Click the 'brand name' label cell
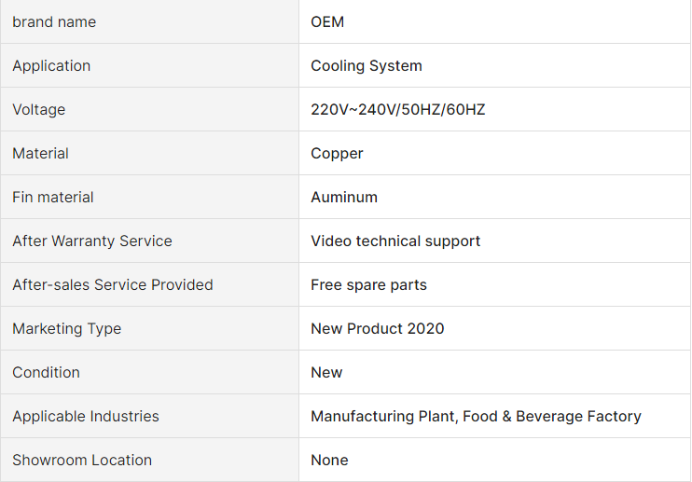692x482 pixels. coord(149,21)
